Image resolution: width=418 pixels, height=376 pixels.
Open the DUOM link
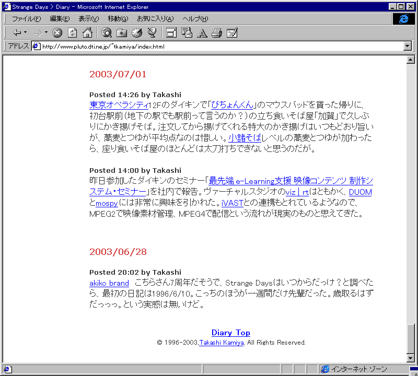[x=360, y=192]
